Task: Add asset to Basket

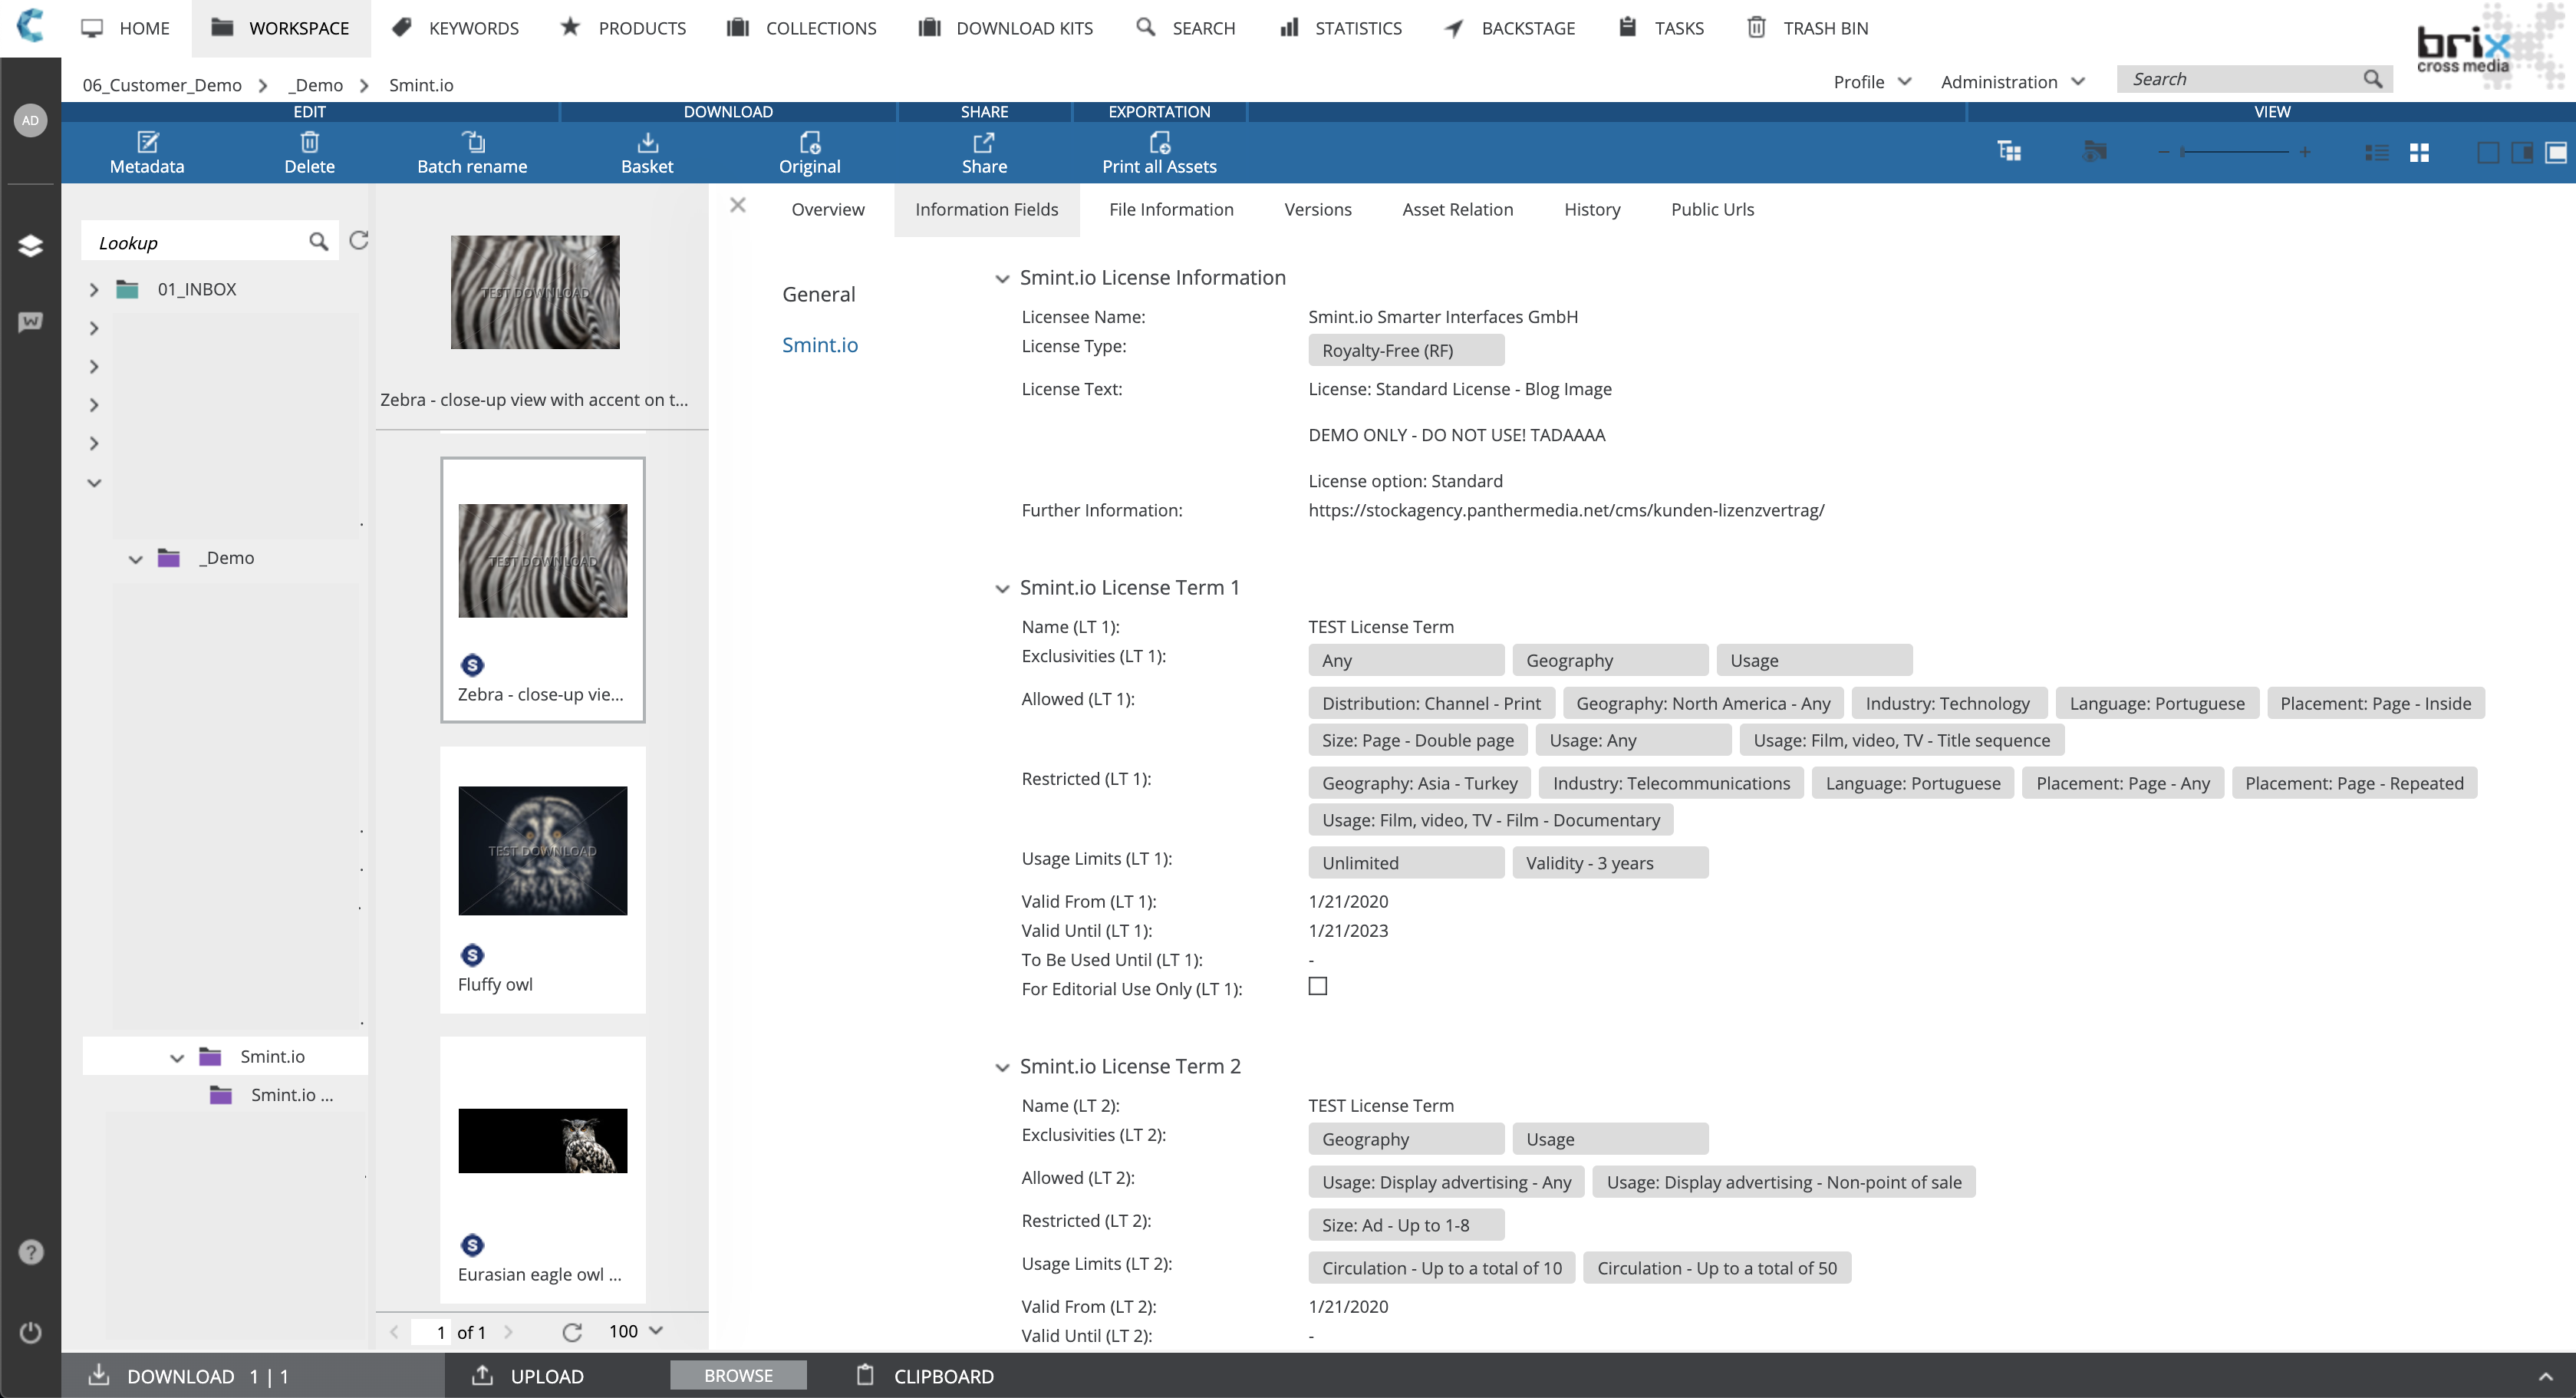Action: point(646,152)
